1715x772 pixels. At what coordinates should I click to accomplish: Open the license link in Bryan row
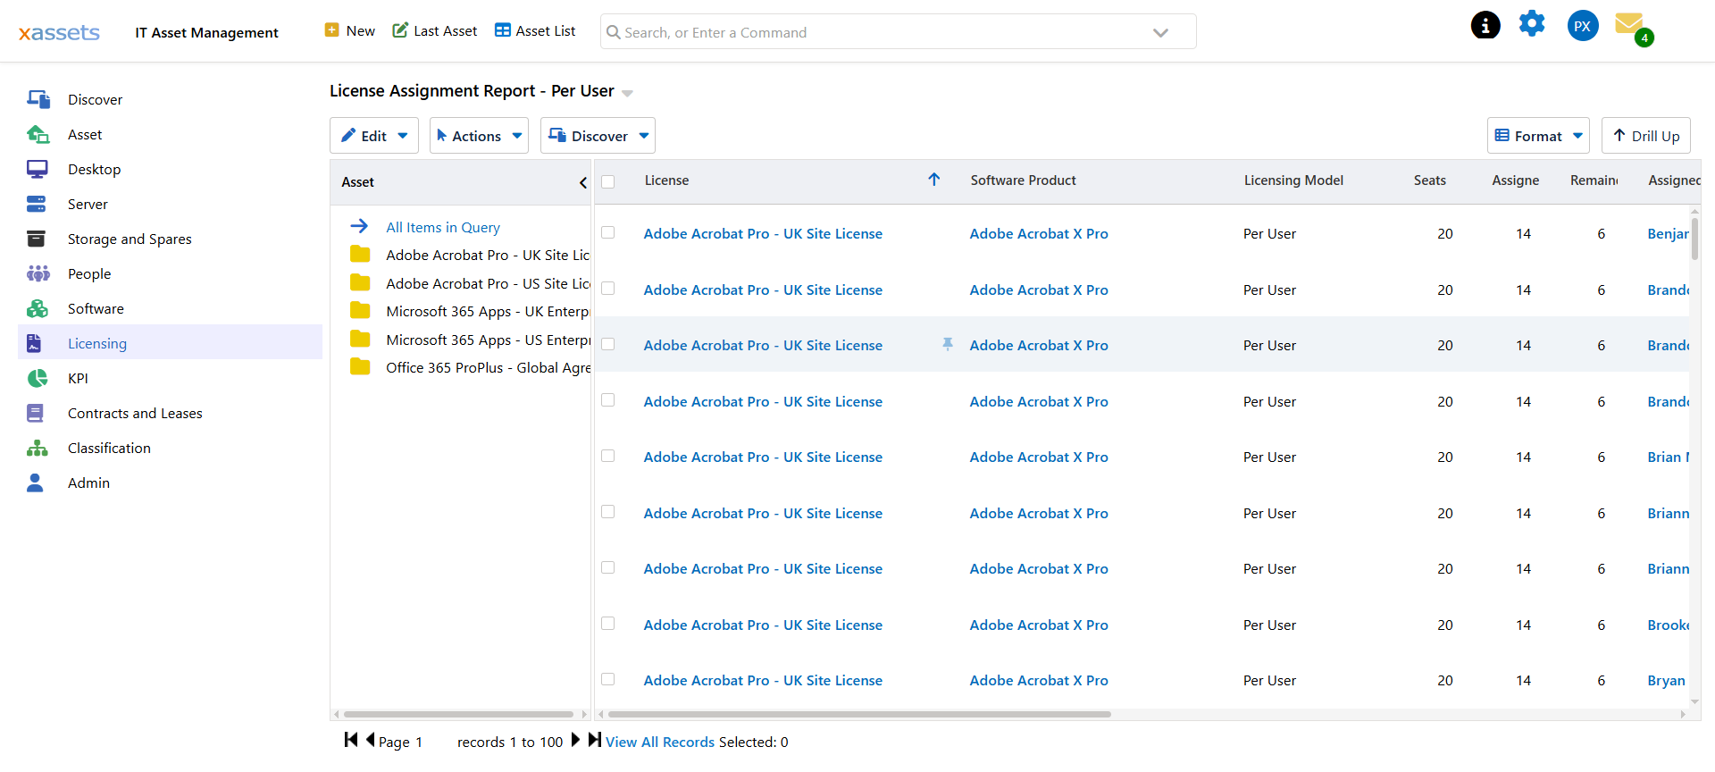coord(763,680)
